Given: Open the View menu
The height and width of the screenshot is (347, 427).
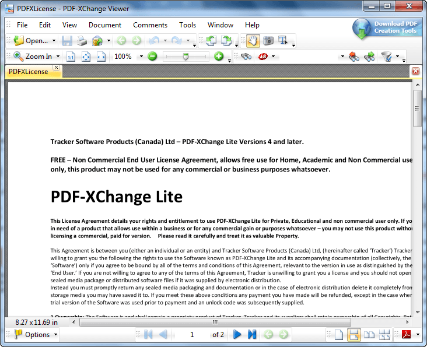Looking at the screenshot, I should [69, 25].
